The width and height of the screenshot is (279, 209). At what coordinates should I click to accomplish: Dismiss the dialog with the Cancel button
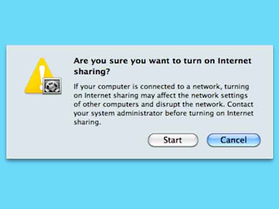pyautogui.click(x=233, y=140)
